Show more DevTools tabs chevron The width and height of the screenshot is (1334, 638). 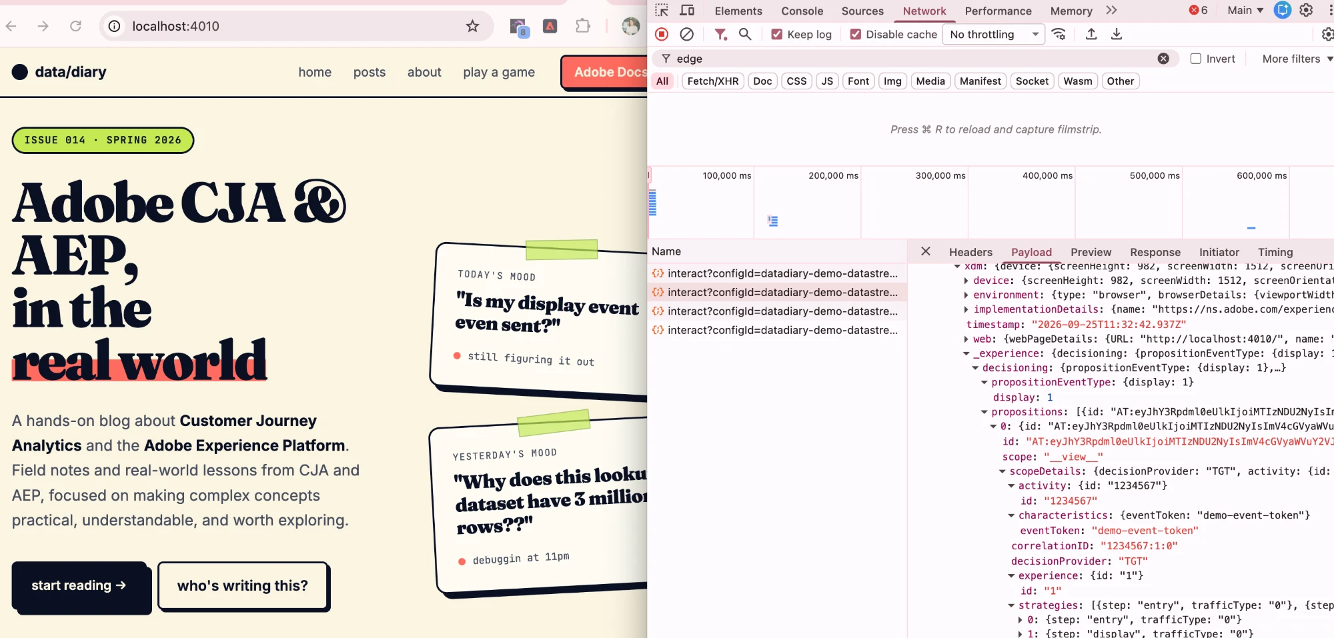(1111, 10)
